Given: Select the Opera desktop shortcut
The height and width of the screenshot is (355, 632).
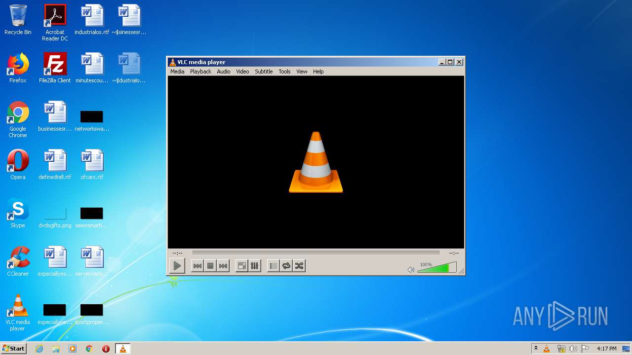Looking at the screenshot, I should 18,165.
